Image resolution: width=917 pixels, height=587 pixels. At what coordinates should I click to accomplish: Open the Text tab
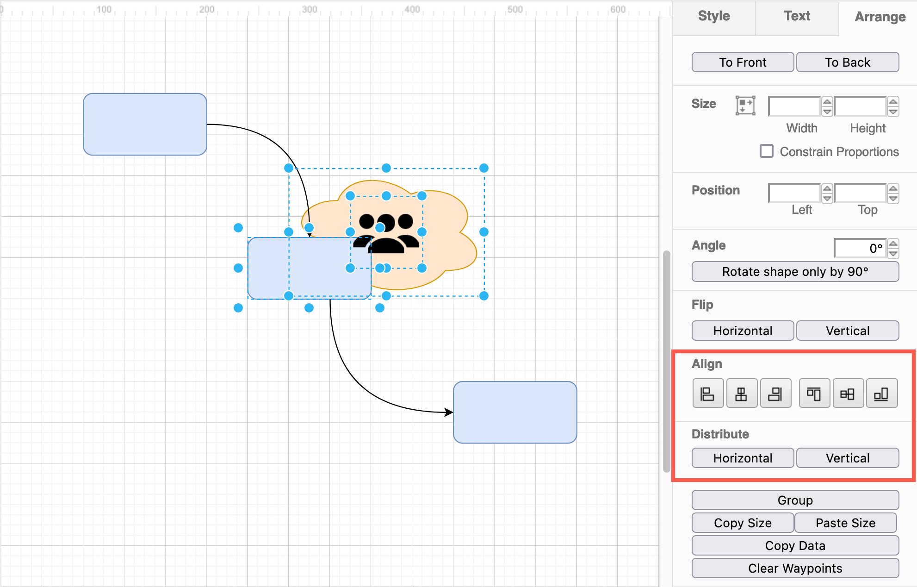point(797,16)
